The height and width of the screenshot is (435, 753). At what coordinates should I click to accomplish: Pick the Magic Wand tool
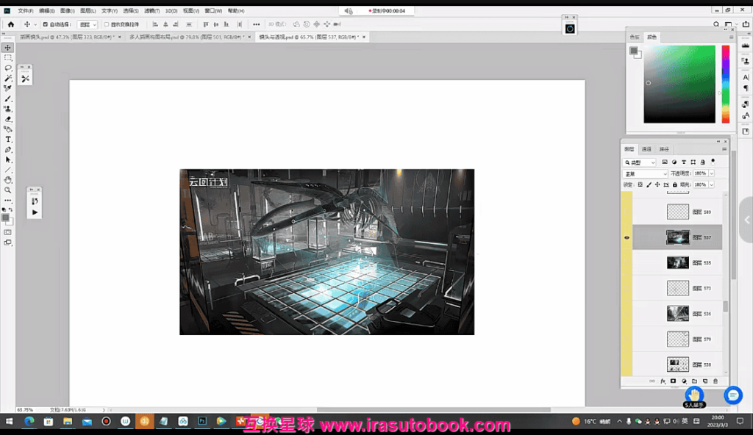tap(8, 78)
